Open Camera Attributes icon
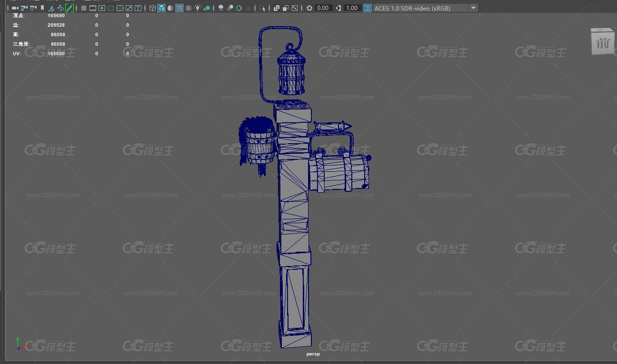 (33, 8)
